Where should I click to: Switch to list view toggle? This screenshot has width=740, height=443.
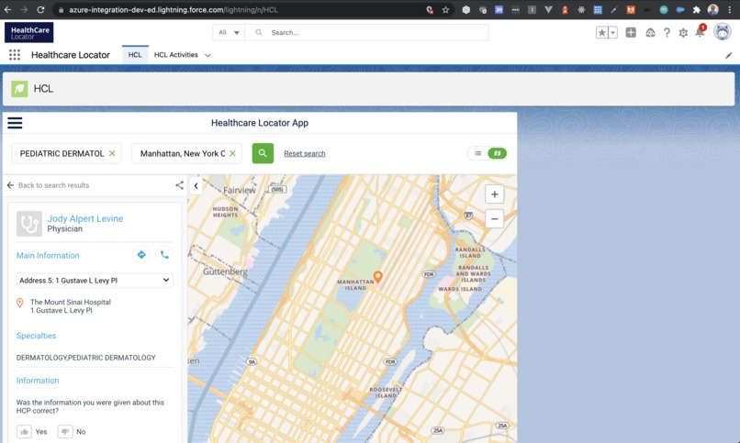pos(478,153)
